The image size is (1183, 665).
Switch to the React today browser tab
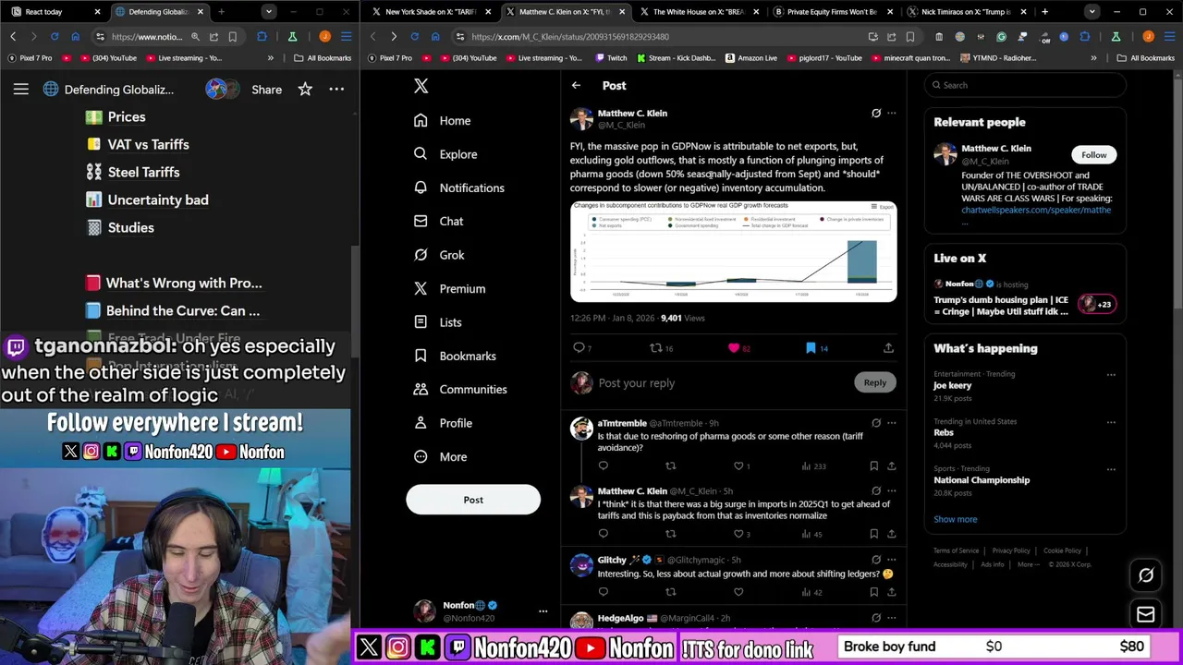(x=54, y=12)
